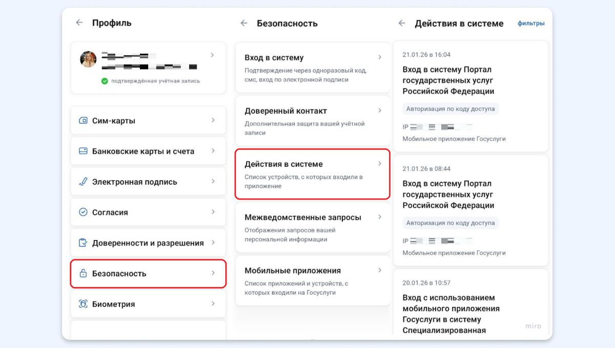The width and height of the screenshot is (615, 348).
Task: Click the Безопасность lock icon
Action: 83,273
